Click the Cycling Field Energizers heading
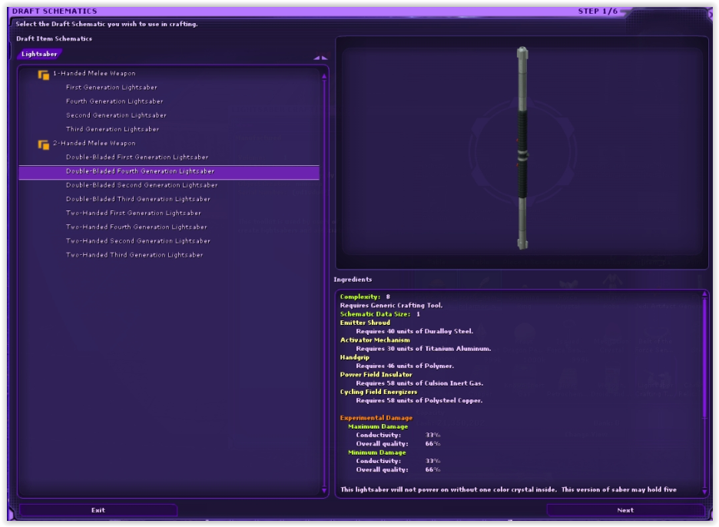 pyautogui.click(x=379, y=392)
